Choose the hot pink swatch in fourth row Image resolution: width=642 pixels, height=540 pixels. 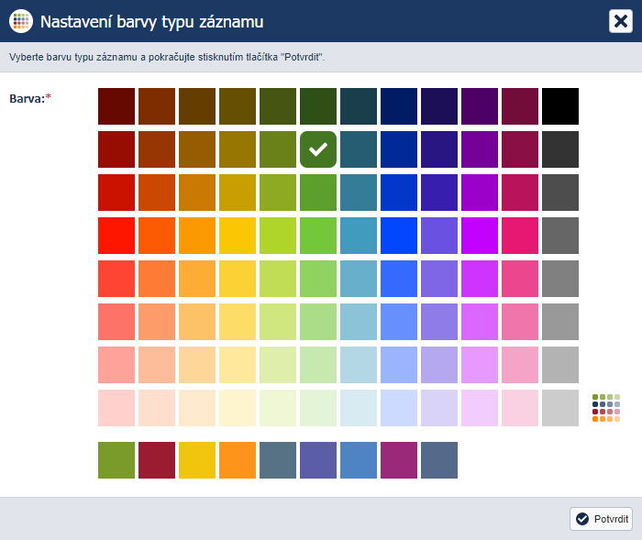point(520,236)
